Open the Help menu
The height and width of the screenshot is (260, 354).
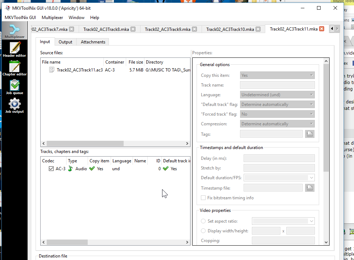click(x=95, y=18)
